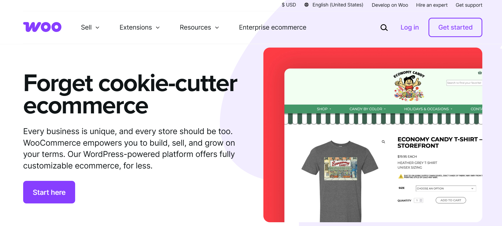This screenshot has width=502, height=226.
Task: Open Hire an expert link
Action: (x=432, y=5)
